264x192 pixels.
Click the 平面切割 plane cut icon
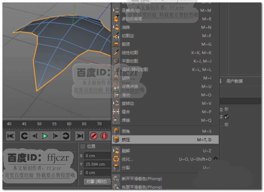click(116, 61)
